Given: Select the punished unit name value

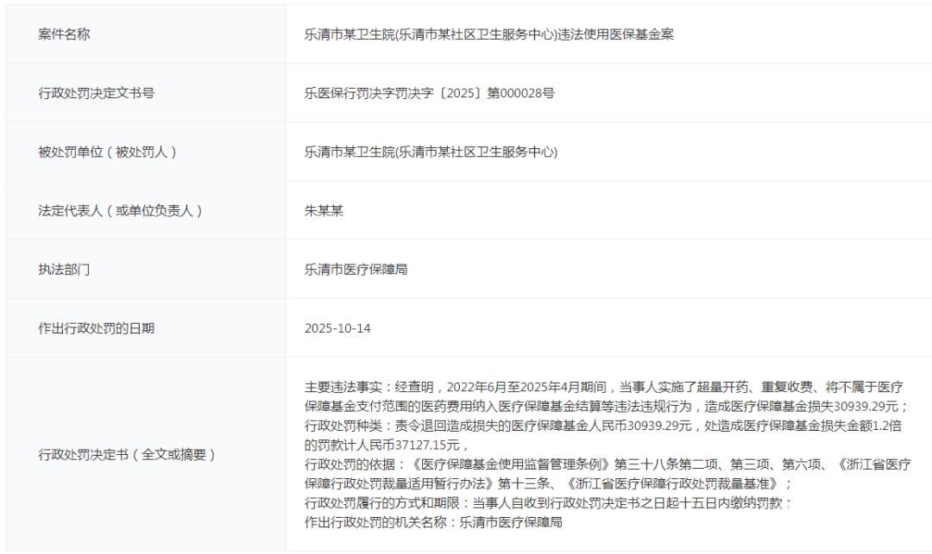Looking at the screenshot, I should coord(431,152).
